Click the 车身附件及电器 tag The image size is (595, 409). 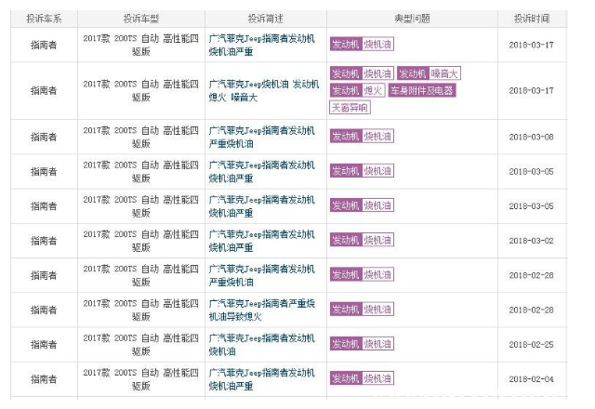(421, 90)
